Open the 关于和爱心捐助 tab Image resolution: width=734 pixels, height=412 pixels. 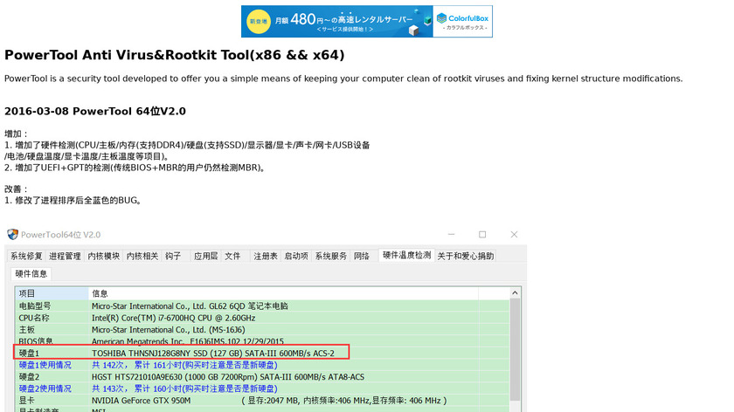click(465, 257)
